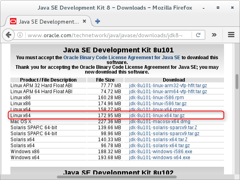The height and width of the screenshot is (180, 240).
Task: Download jdk-8u101-windows-i586.exe
Action: (160, 152)
